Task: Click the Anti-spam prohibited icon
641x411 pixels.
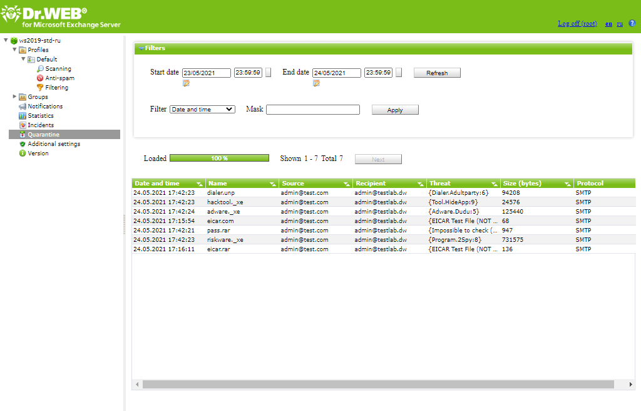Action: [40, 78]
